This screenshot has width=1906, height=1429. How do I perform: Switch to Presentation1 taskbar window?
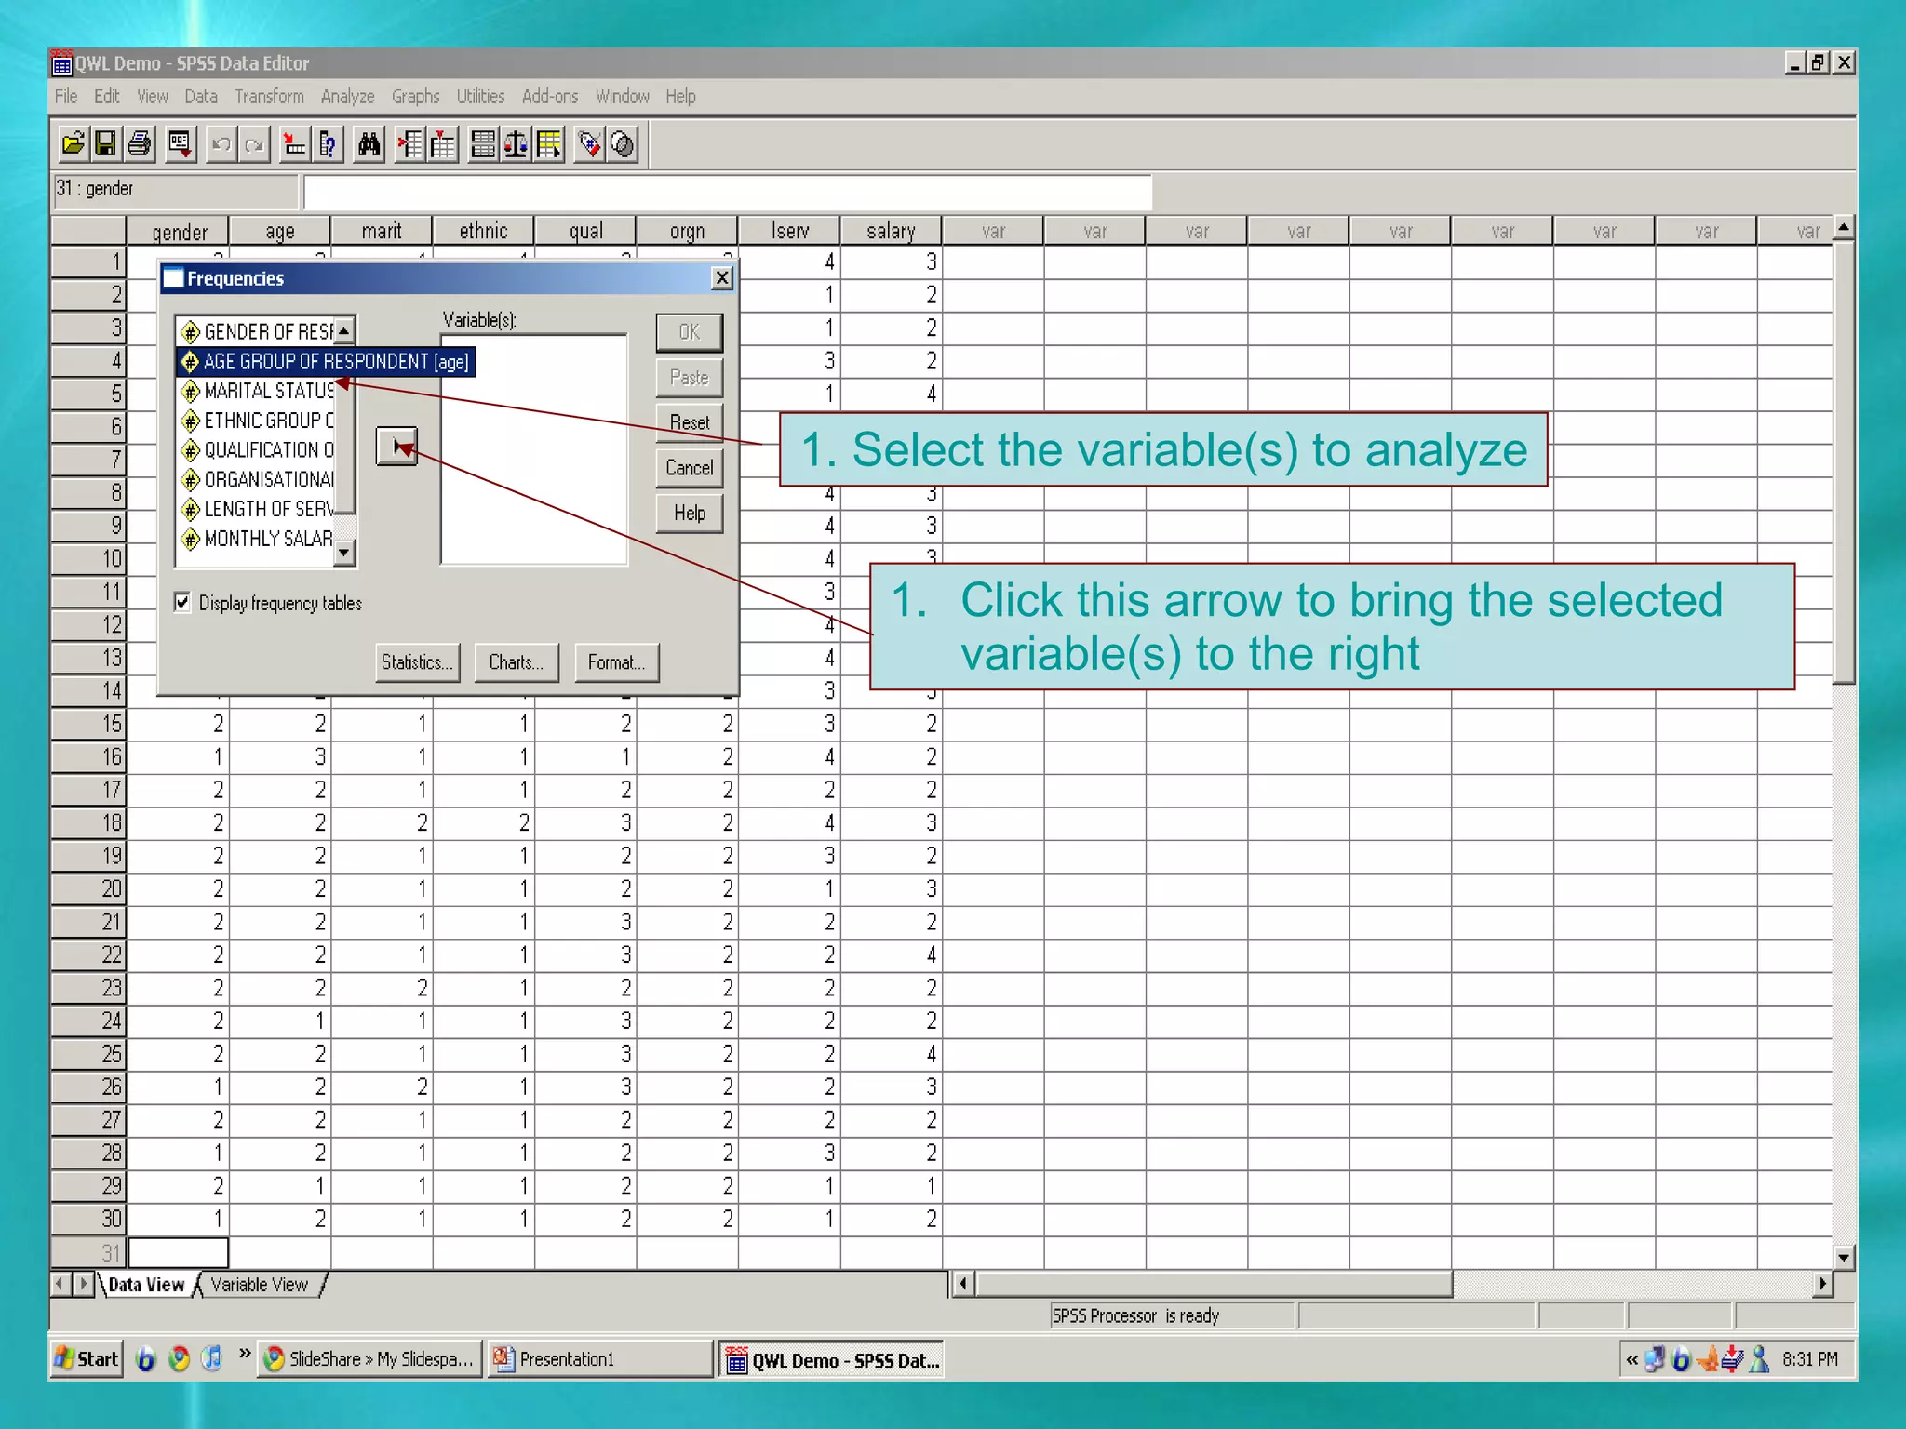(x=600, y=1359)
